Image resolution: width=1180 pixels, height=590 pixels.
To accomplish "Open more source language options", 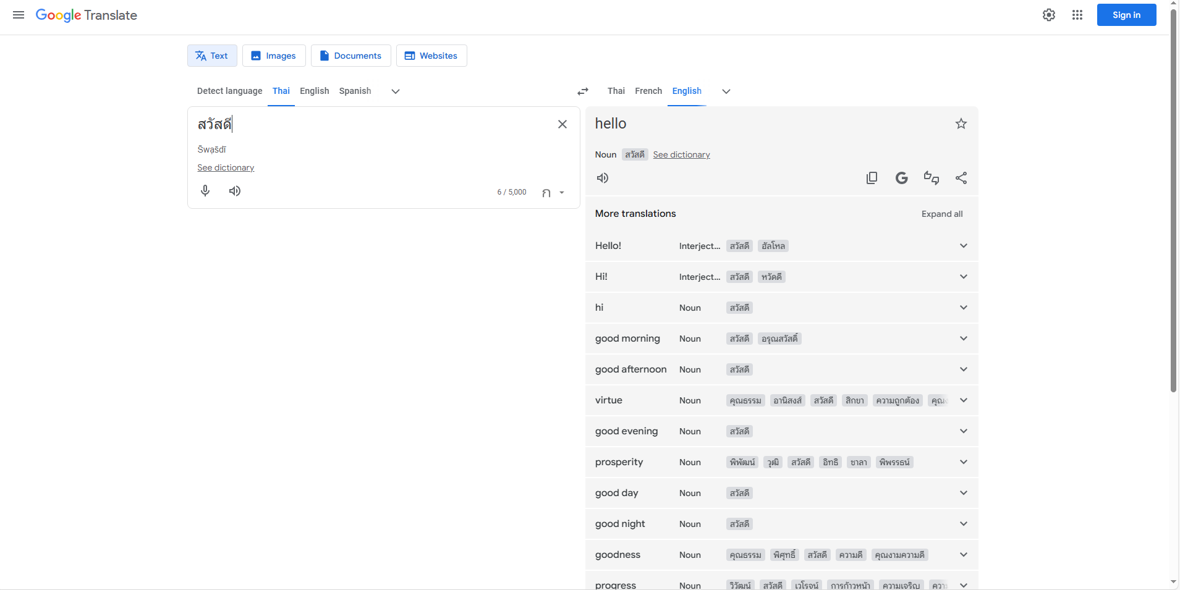I will pos(395,91).
